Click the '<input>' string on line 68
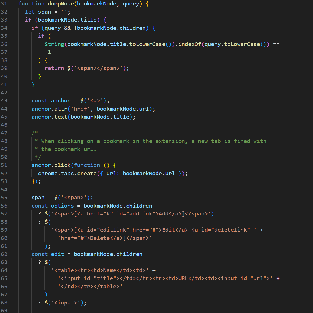313x313 pixels. 66,303
